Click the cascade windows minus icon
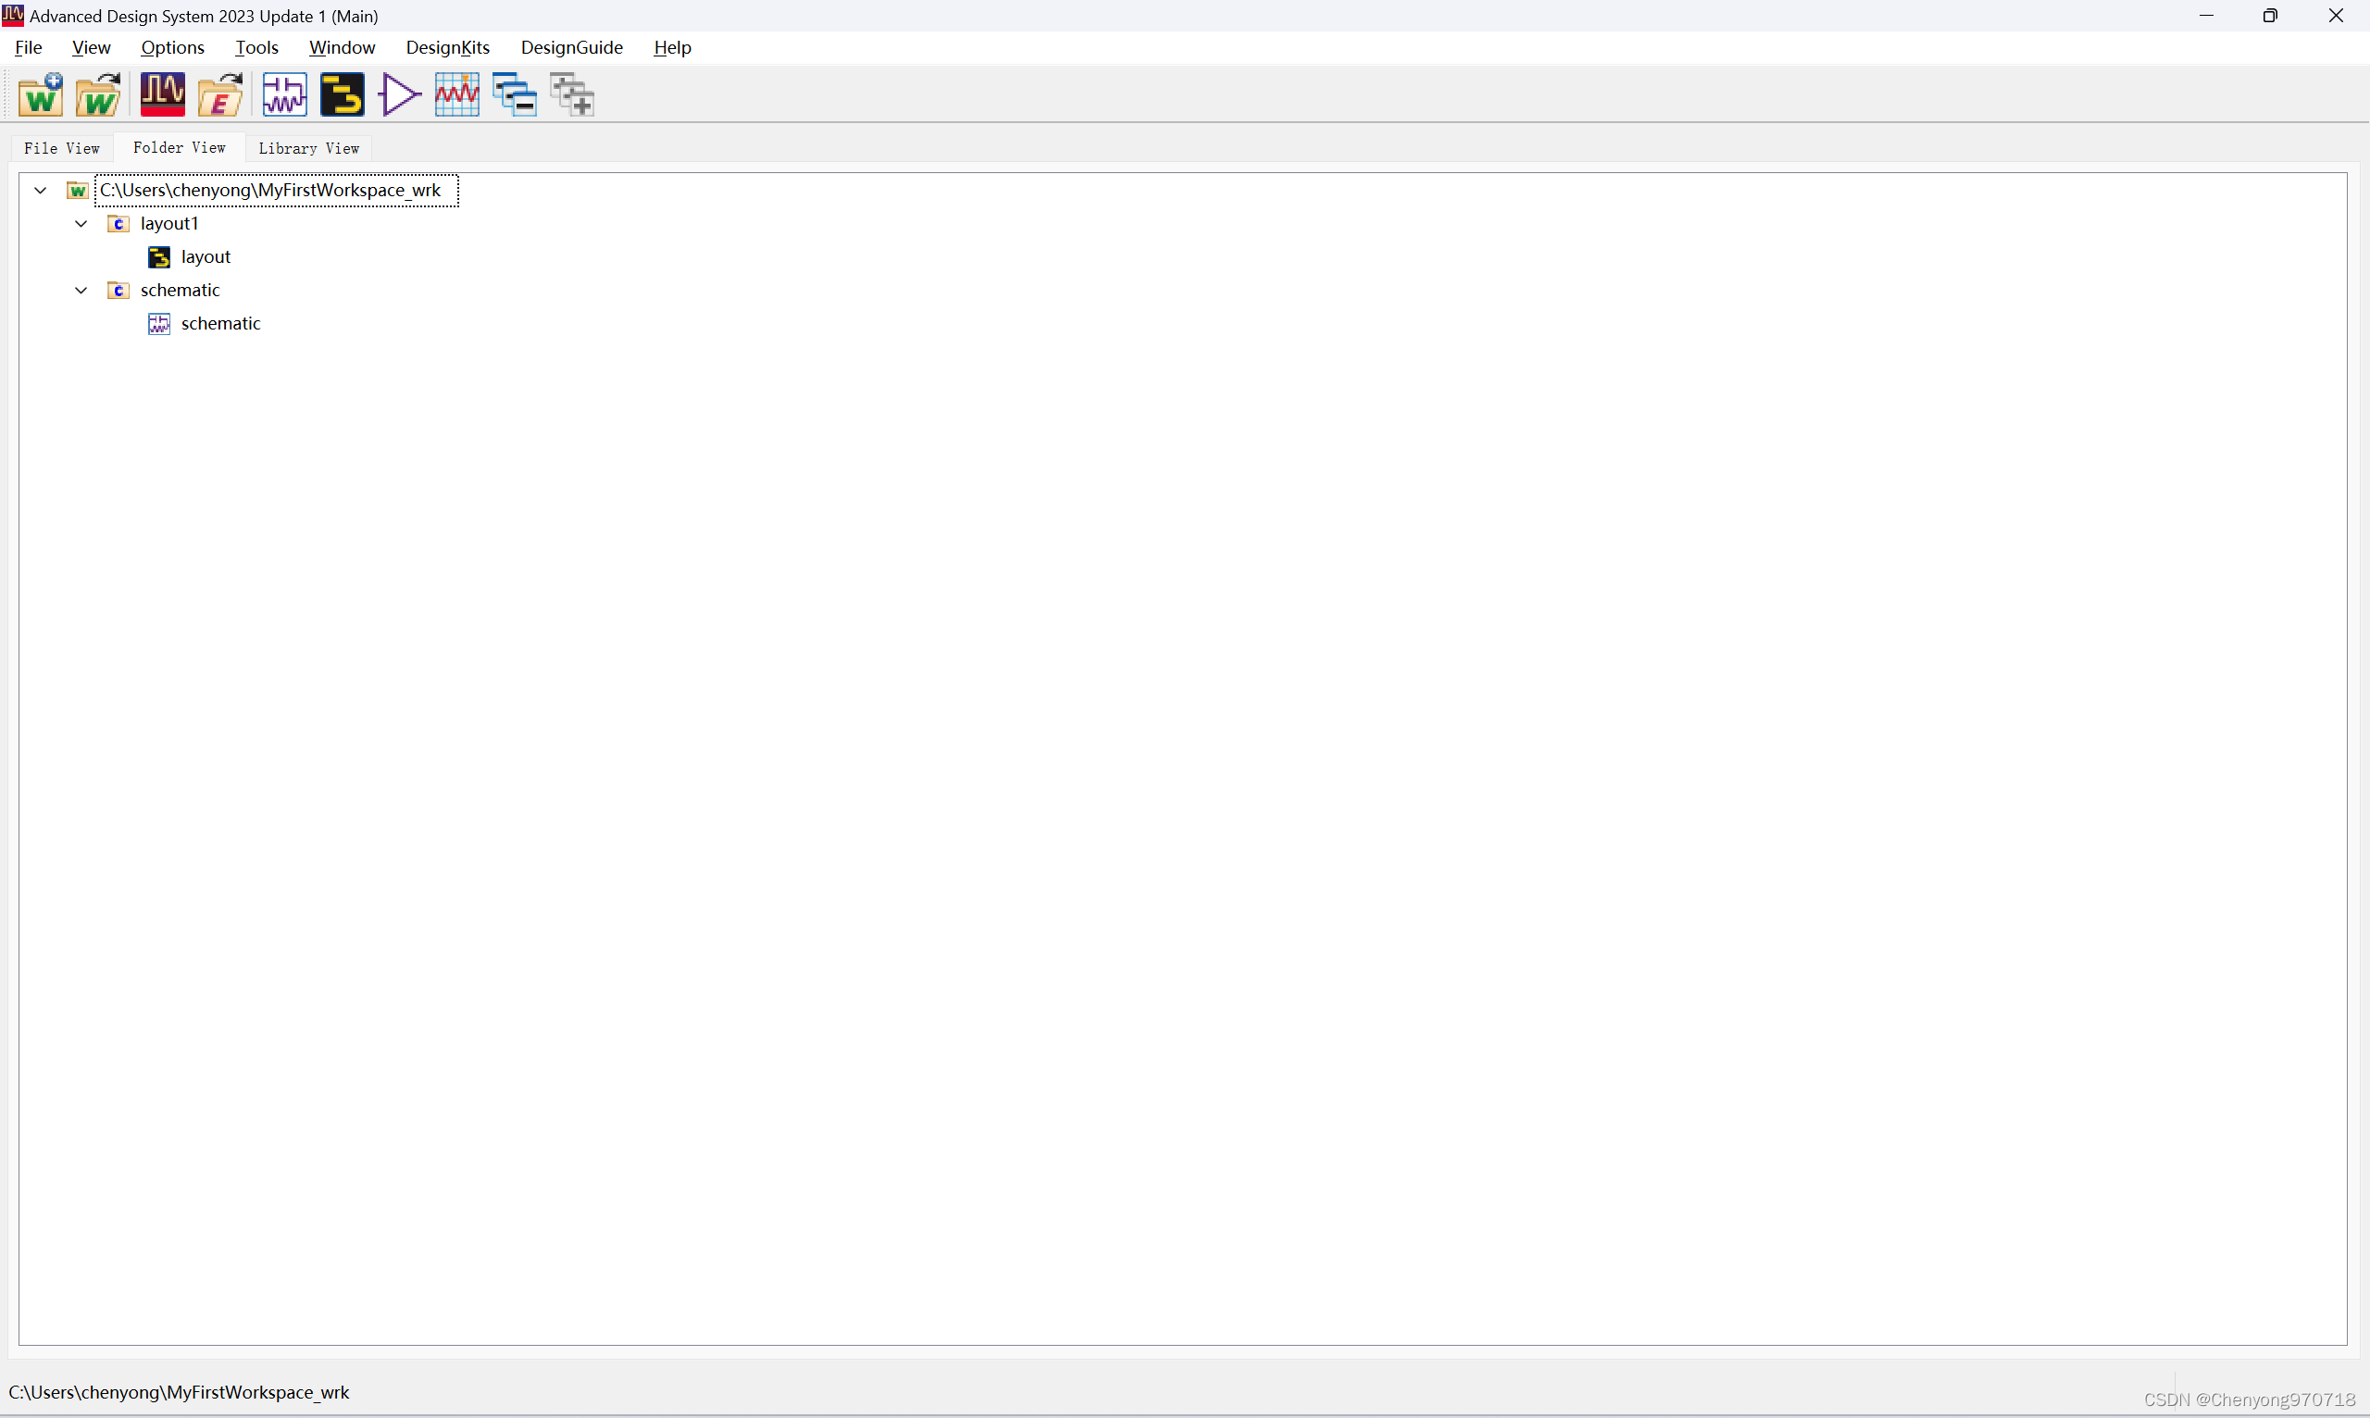The image size is (2370, 1418). pos(514,93)
